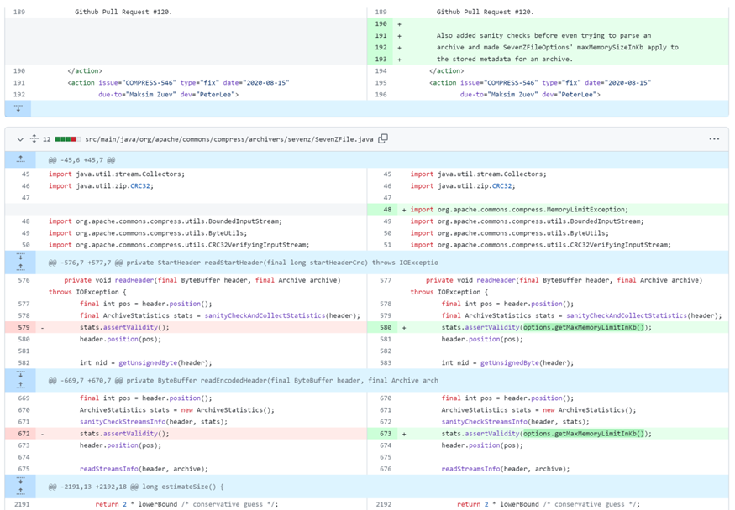735x510 pixels.
Task: Click left line number 2191
Action: pos(22,504)
